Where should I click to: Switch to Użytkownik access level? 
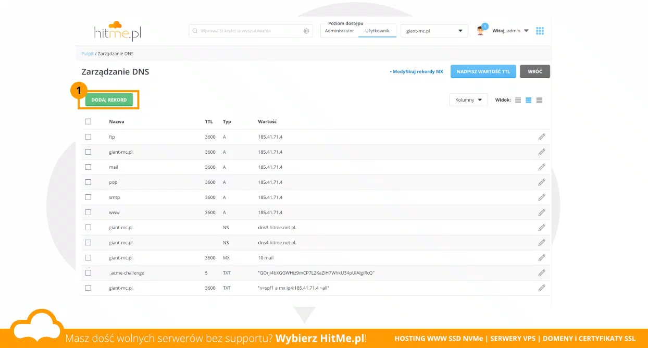click(378, 31)
